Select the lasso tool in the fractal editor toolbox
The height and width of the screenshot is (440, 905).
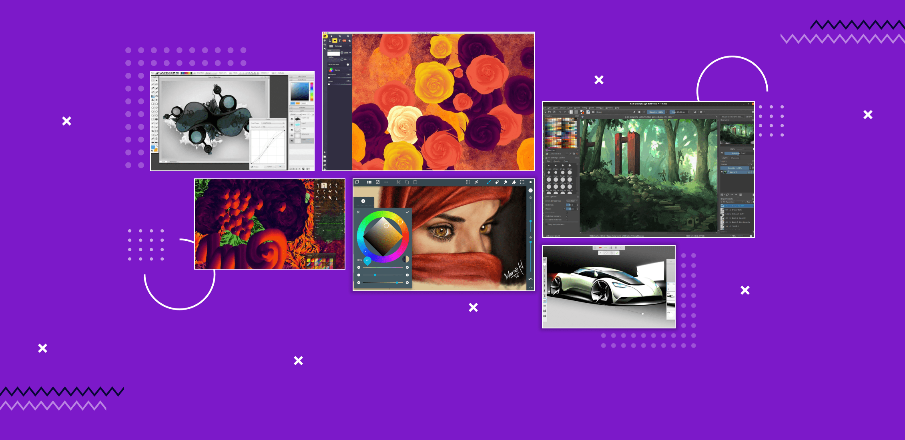pos(156,84)
